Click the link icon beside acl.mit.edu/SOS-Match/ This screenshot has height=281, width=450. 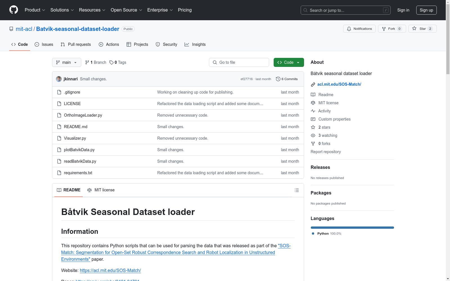[313, 85]
